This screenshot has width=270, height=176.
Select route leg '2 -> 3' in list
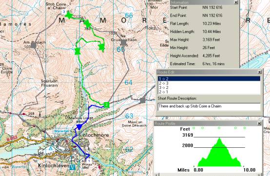tap(209, 83)
